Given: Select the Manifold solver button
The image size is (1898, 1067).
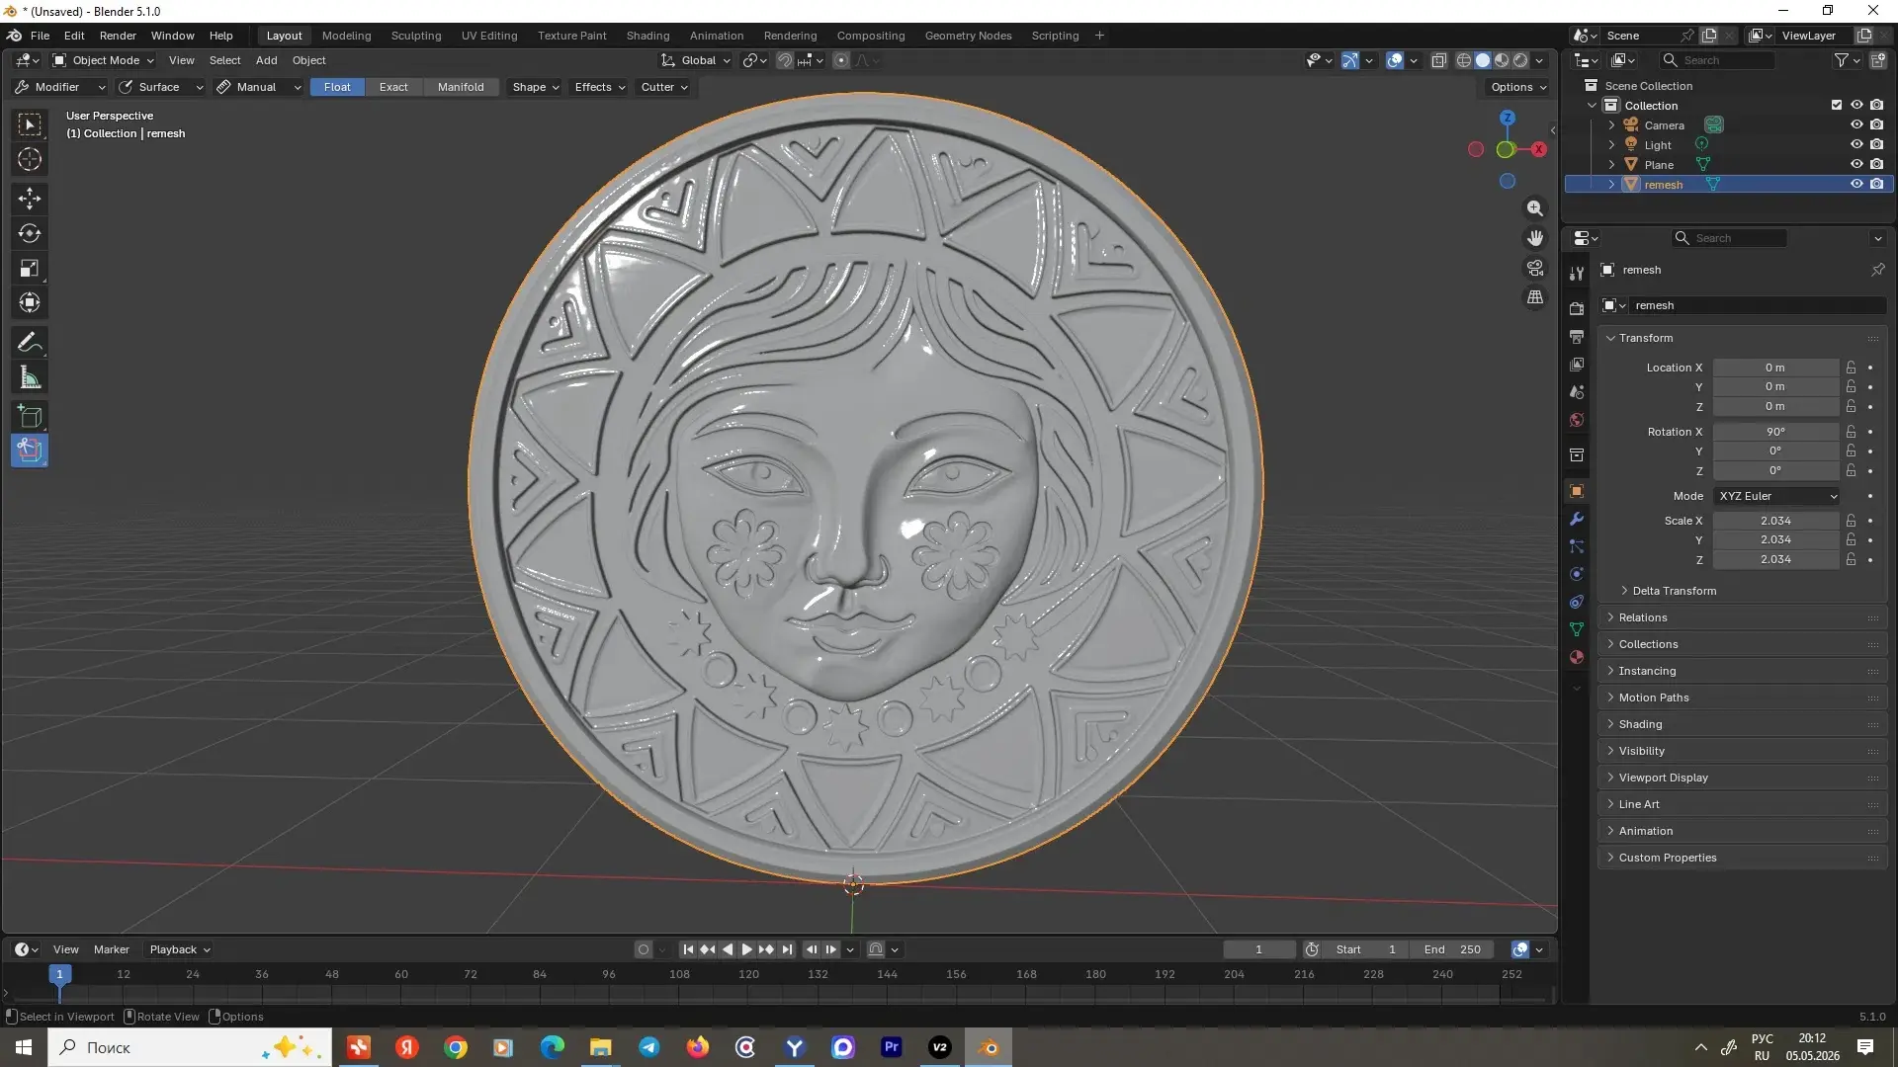Looking at the screenshot, I should [x=461, y=87].
